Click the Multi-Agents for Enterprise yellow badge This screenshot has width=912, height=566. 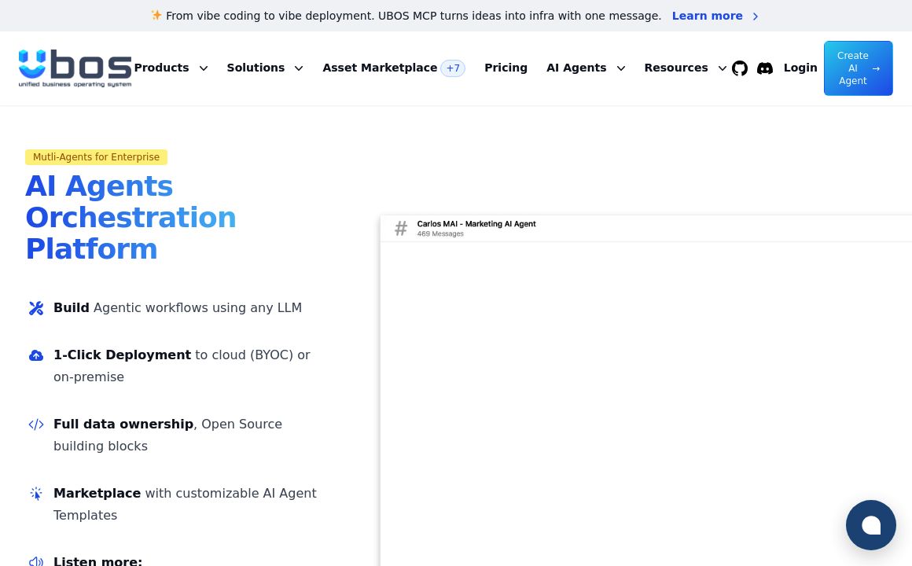(x=96, y=157)
